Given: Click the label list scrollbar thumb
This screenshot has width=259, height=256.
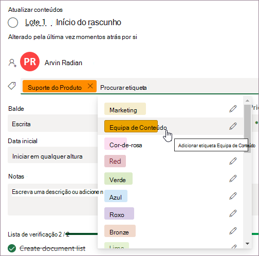Looking at the screenshot, I should [x=247, y=129].
